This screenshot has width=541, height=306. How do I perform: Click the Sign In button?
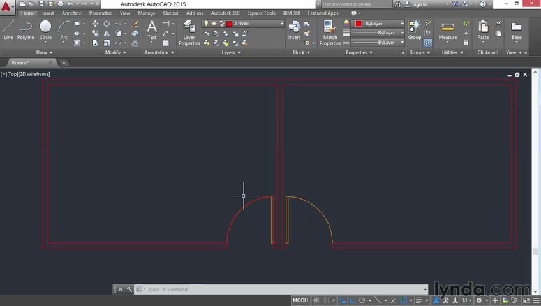[x=419, y=4]
